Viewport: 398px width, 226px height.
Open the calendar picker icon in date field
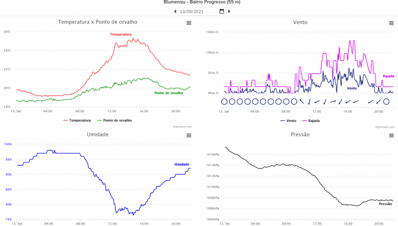point(222,12)
